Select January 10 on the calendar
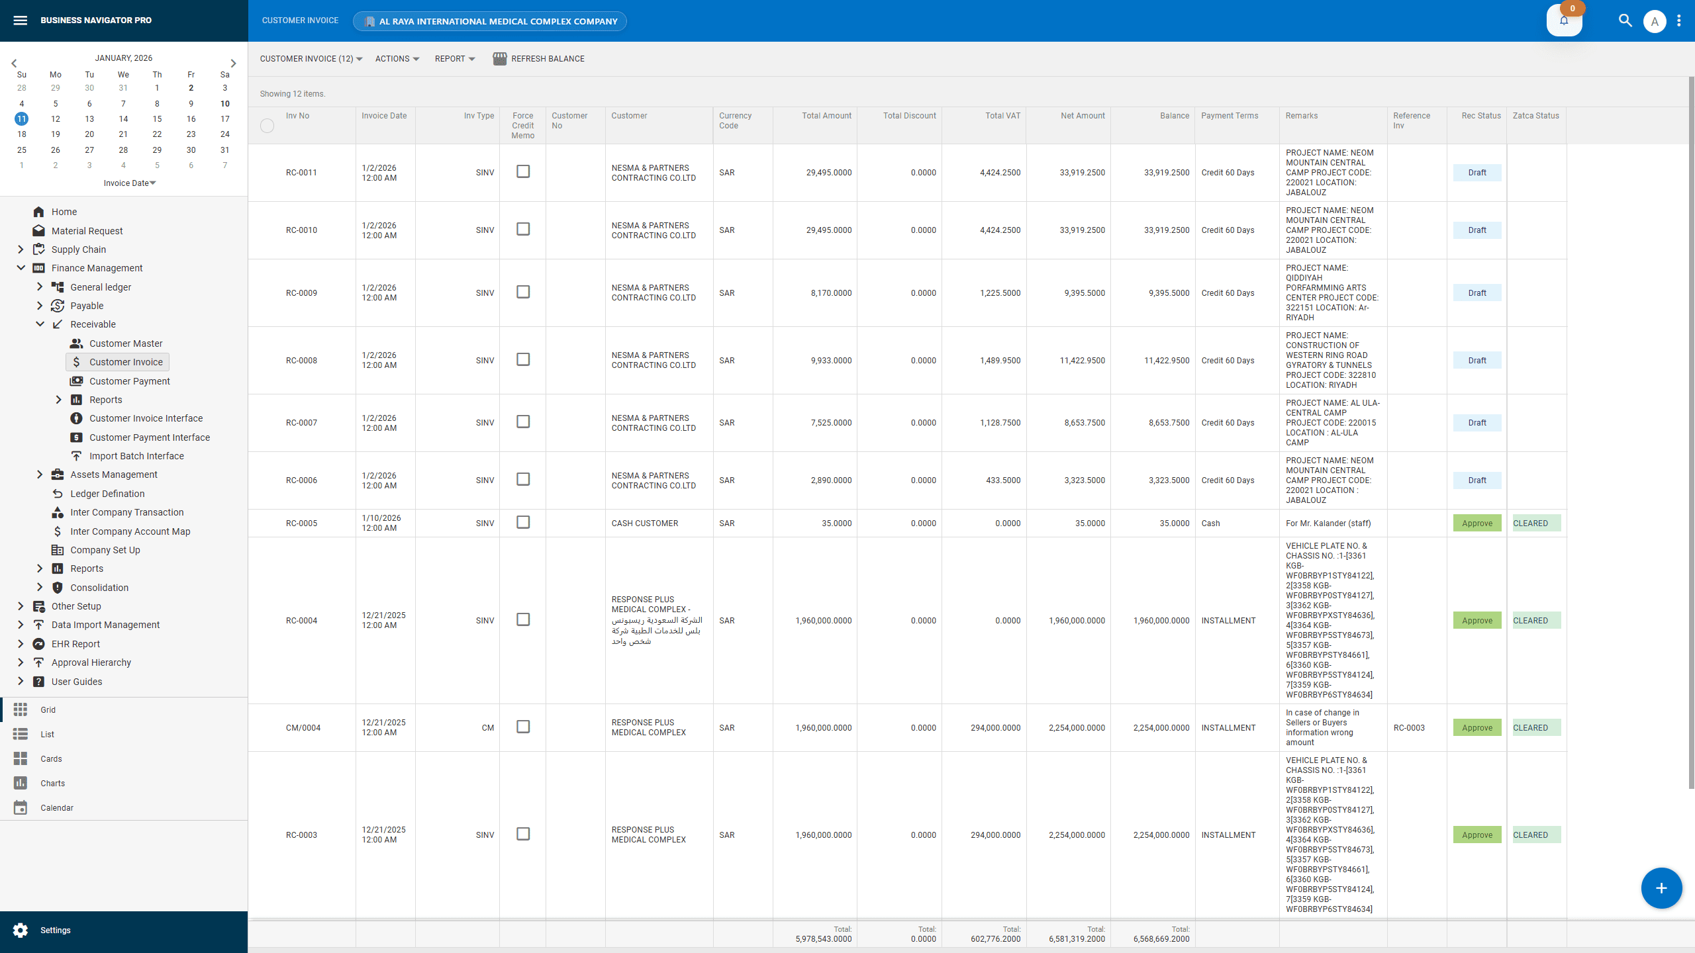Viewport: 1695px width, 953px height. [x=224, y=103]
